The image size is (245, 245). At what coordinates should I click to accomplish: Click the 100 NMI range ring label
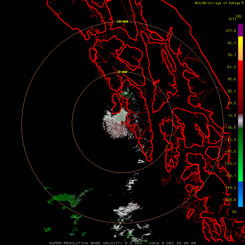coord(122,22)
